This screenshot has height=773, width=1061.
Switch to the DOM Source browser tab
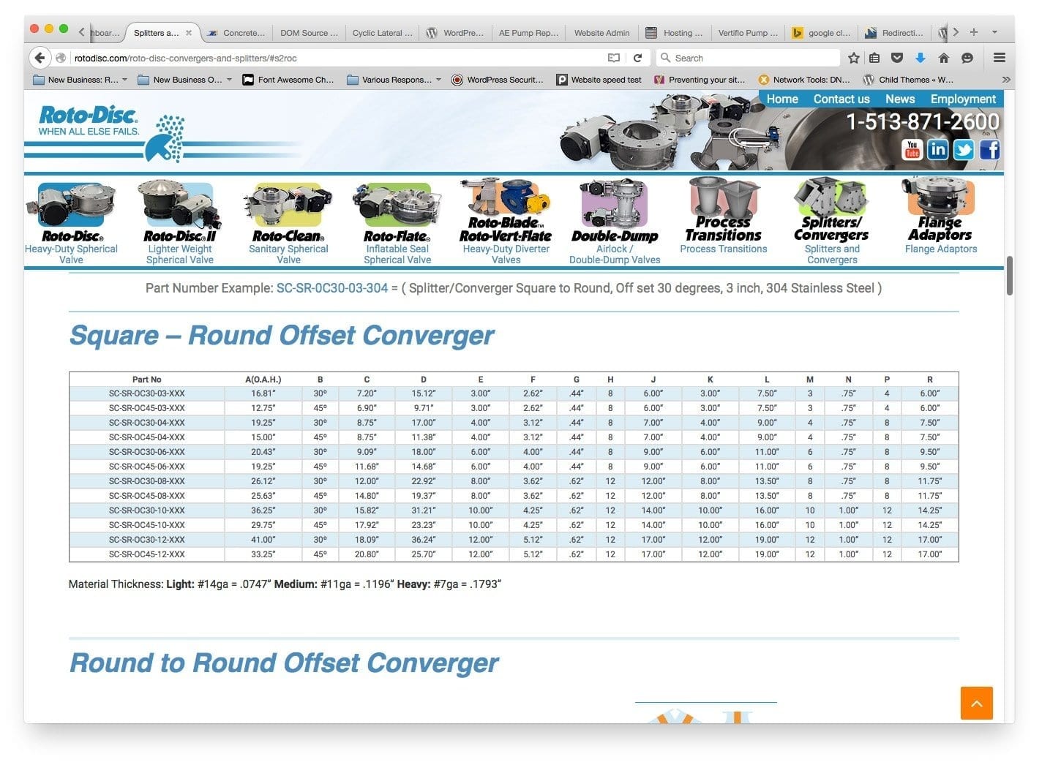pyautogui.click(x=309, y=33)
